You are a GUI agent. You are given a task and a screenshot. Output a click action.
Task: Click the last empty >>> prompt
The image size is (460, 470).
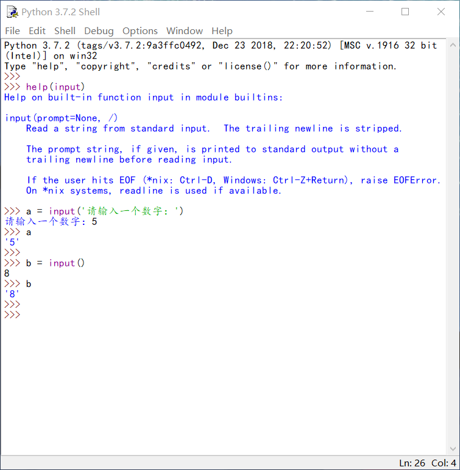[12, 315]
